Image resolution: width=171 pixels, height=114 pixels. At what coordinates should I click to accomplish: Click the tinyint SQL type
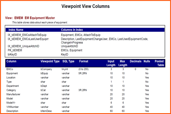65,69
